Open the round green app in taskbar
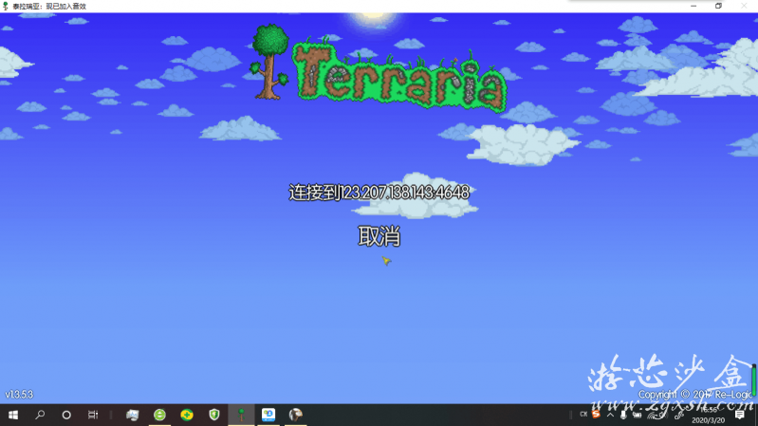The height and width of the screenshot is (426, 758). click(159, 415)
